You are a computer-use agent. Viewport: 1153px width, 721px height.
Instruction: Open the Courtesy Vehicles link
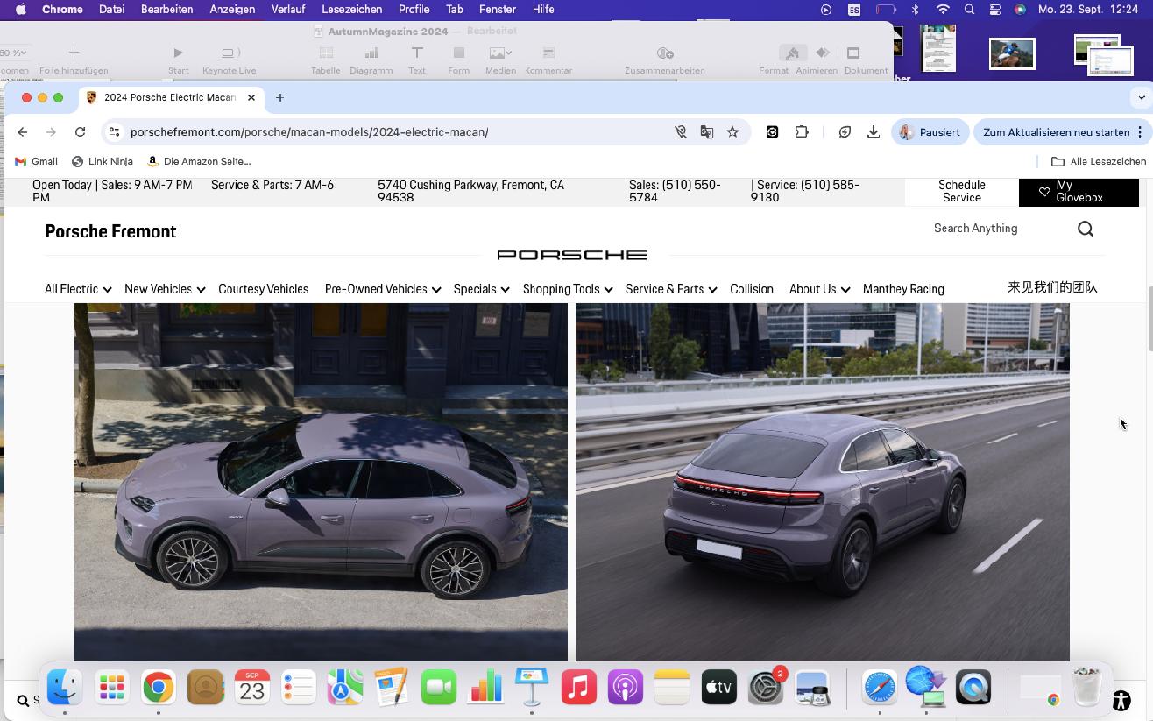click(264, 288)
